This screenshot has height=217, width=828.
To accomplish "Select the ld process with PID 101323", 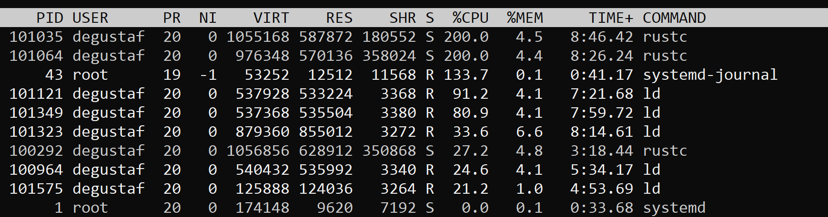I will pos(414,132).
